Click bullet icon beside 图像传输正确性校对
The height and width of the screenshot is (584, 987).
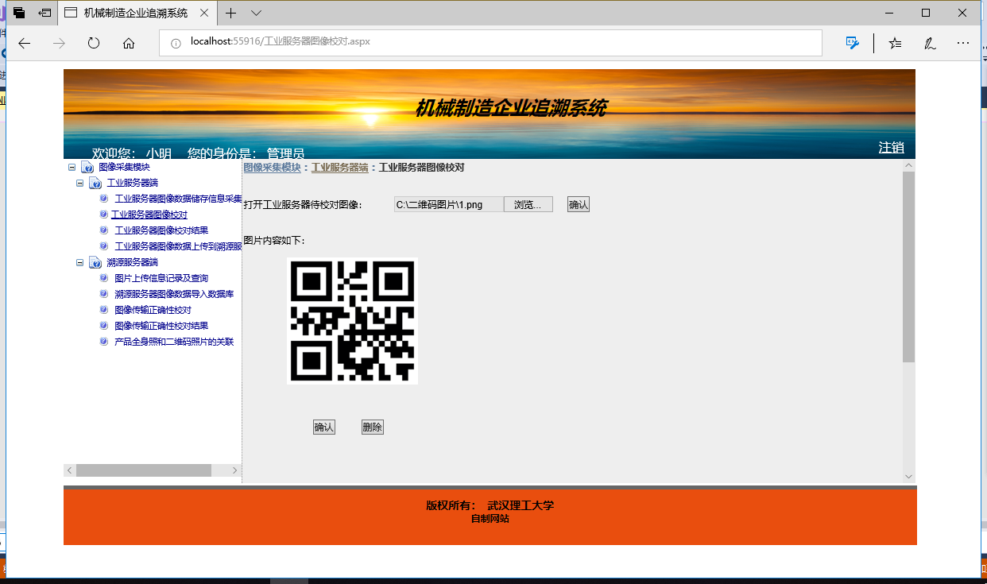104,310
